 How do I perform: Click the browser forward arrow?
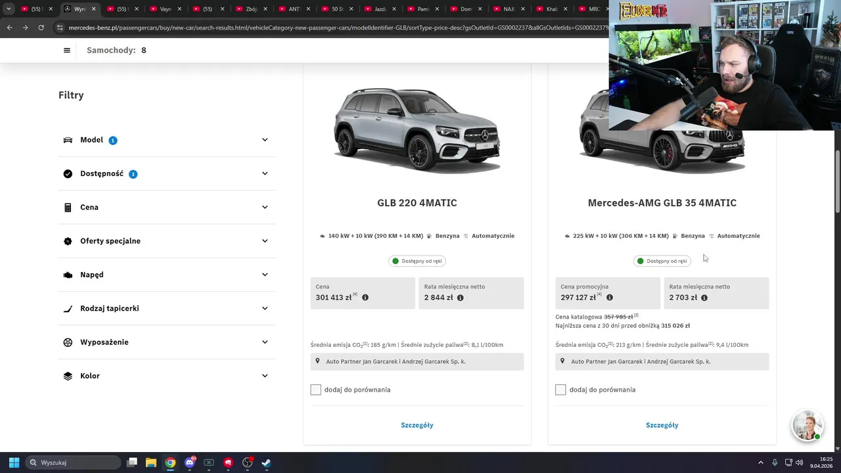tap(25, 28)
